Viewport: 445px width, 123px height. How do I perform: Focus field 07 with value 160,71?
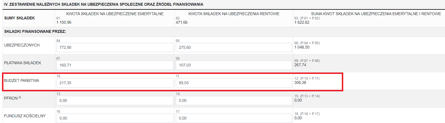tap(115, 65)
